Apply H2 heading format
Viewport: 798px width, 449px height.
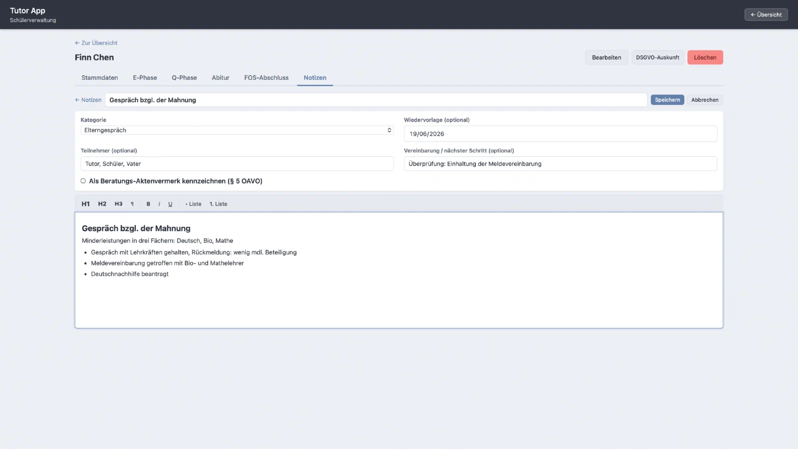point(102,204)
